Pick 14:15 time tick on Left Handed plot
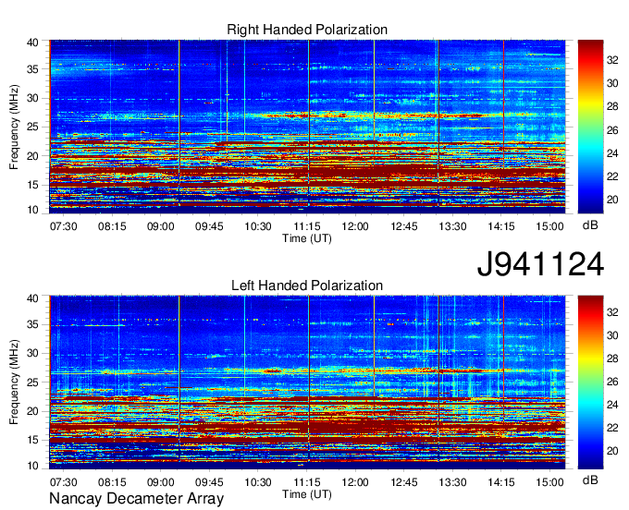This screenshot has width=629, height=510. [501, 482]
